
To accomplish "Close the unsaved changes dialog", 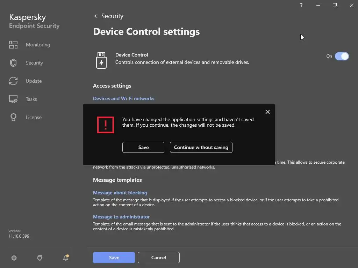I will (267, 112).
